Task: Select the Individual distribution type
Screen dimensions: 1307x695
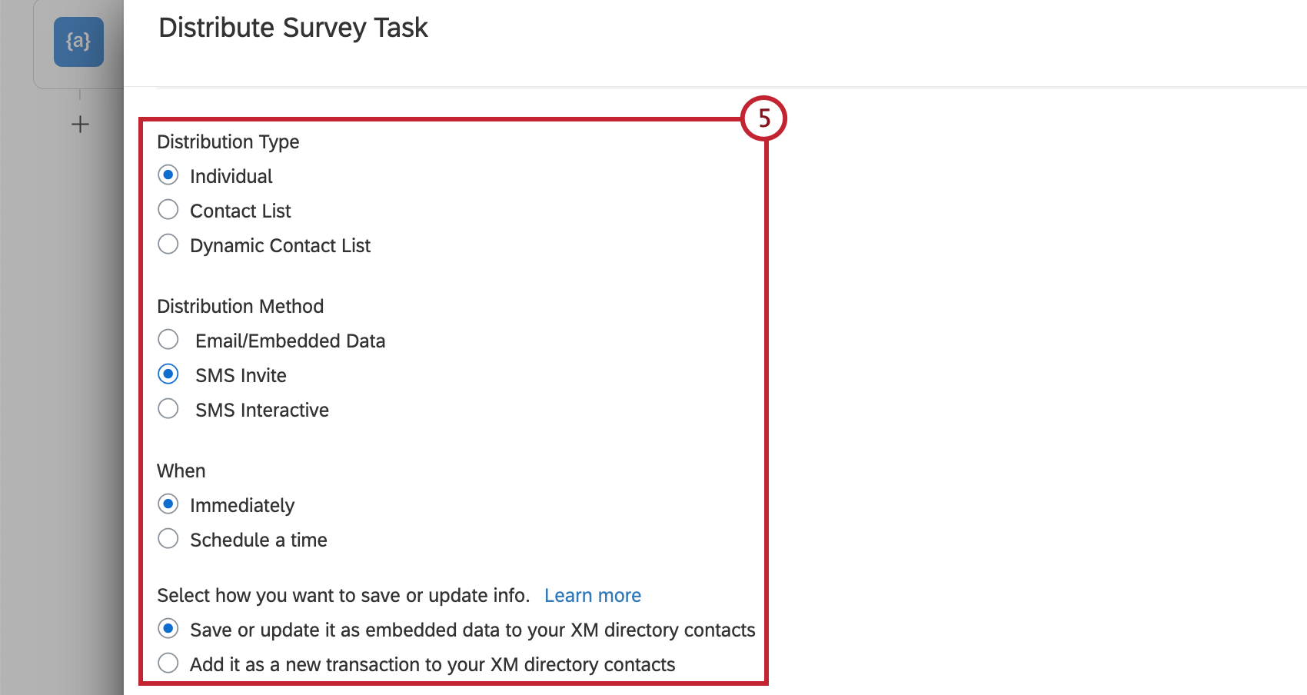Action: tap(168, 175)
